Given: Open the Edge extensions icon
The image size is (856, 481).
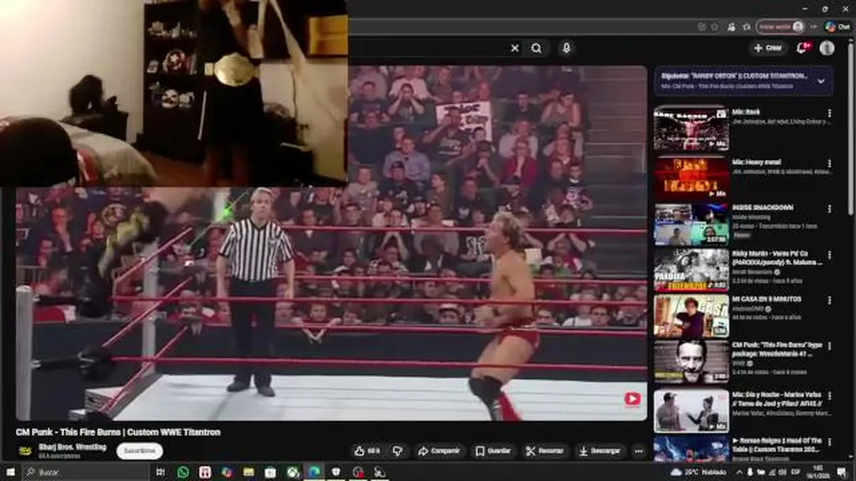Looking at the screenshot, I should 732,27.
